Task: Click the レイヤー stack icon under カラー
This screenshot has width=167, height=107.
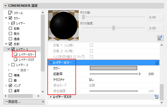Action: 13,23
